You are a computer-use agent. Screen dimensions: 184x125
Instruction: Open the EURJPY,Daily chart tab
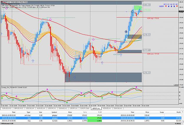(x=85, y=109)
